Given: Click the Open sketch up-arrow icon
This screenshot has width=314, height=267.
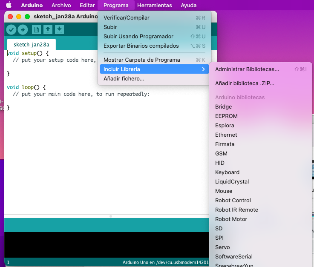Looking at the screenshot, I should point(48,30).
